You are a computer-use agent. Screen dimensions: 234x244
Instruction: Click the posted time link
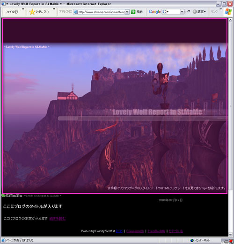tap(119, 231)
